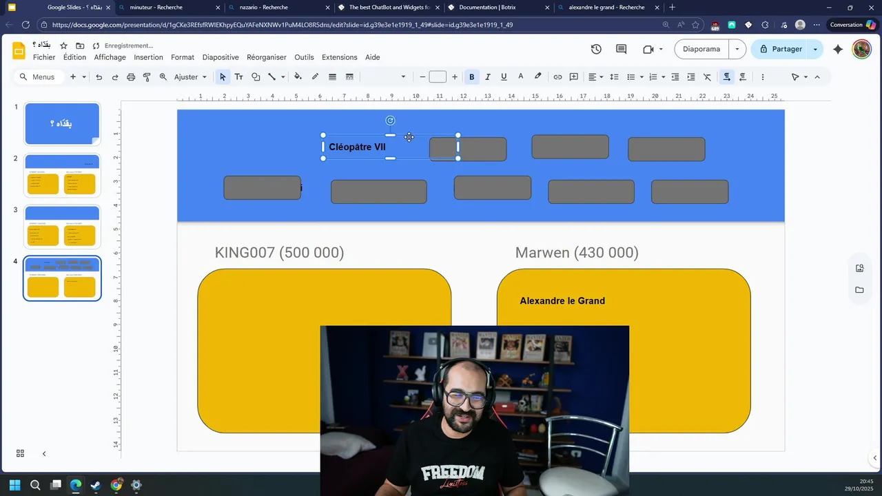Image resolution: width=882 pixels, height=496 pixels.
Task: Toggle bold formatting
Action: click(471, 77)
